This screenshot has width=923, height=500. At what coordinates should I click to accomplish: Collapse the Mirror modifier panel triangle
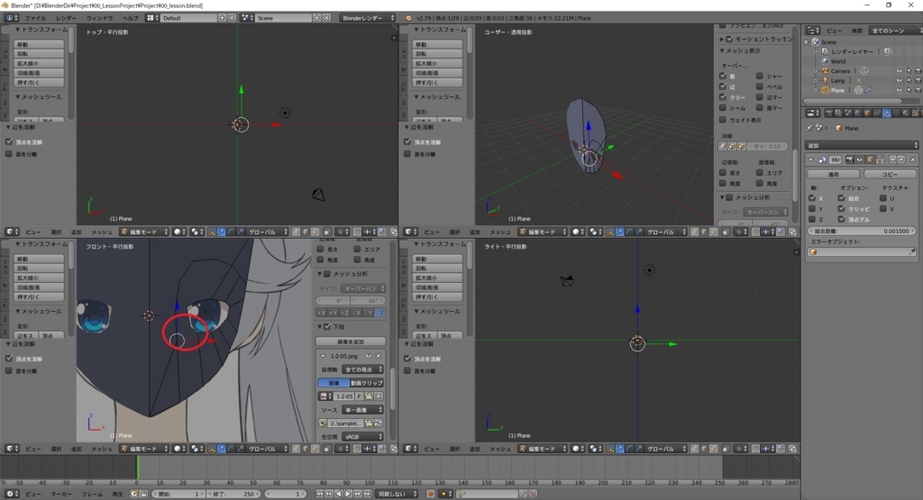pyautogui.click(x=810, y=159)
